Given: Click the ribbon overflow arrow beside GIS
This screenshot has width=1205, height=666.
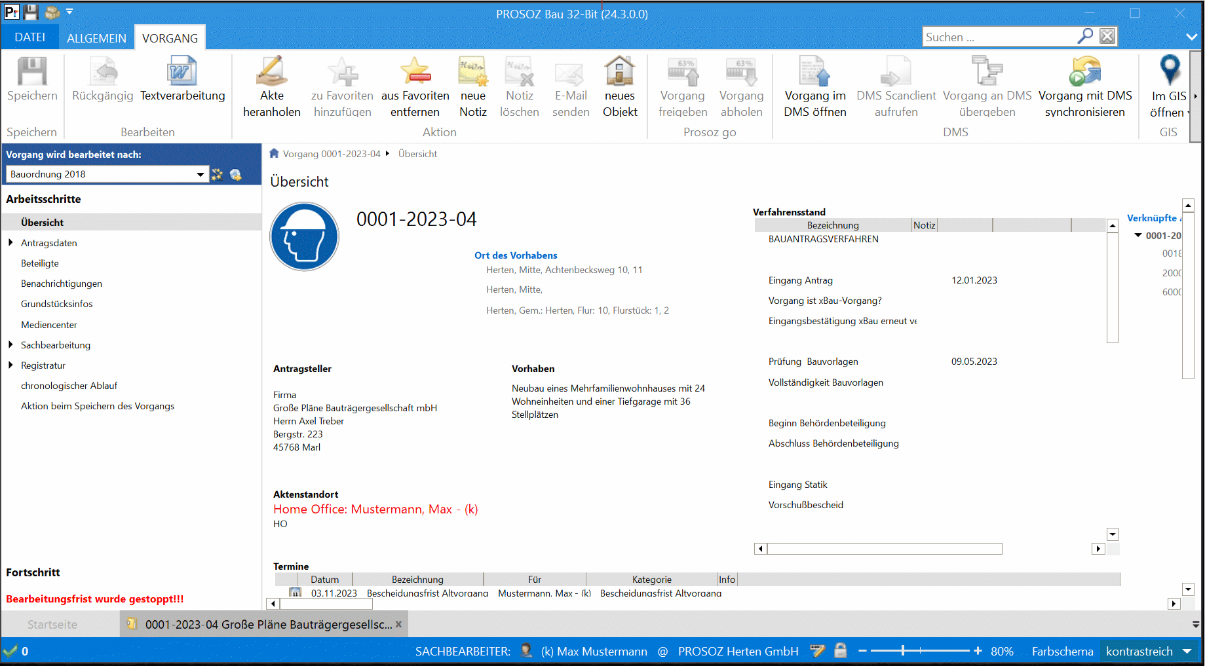Looking at the screenshot, I should click(1195, 96).
